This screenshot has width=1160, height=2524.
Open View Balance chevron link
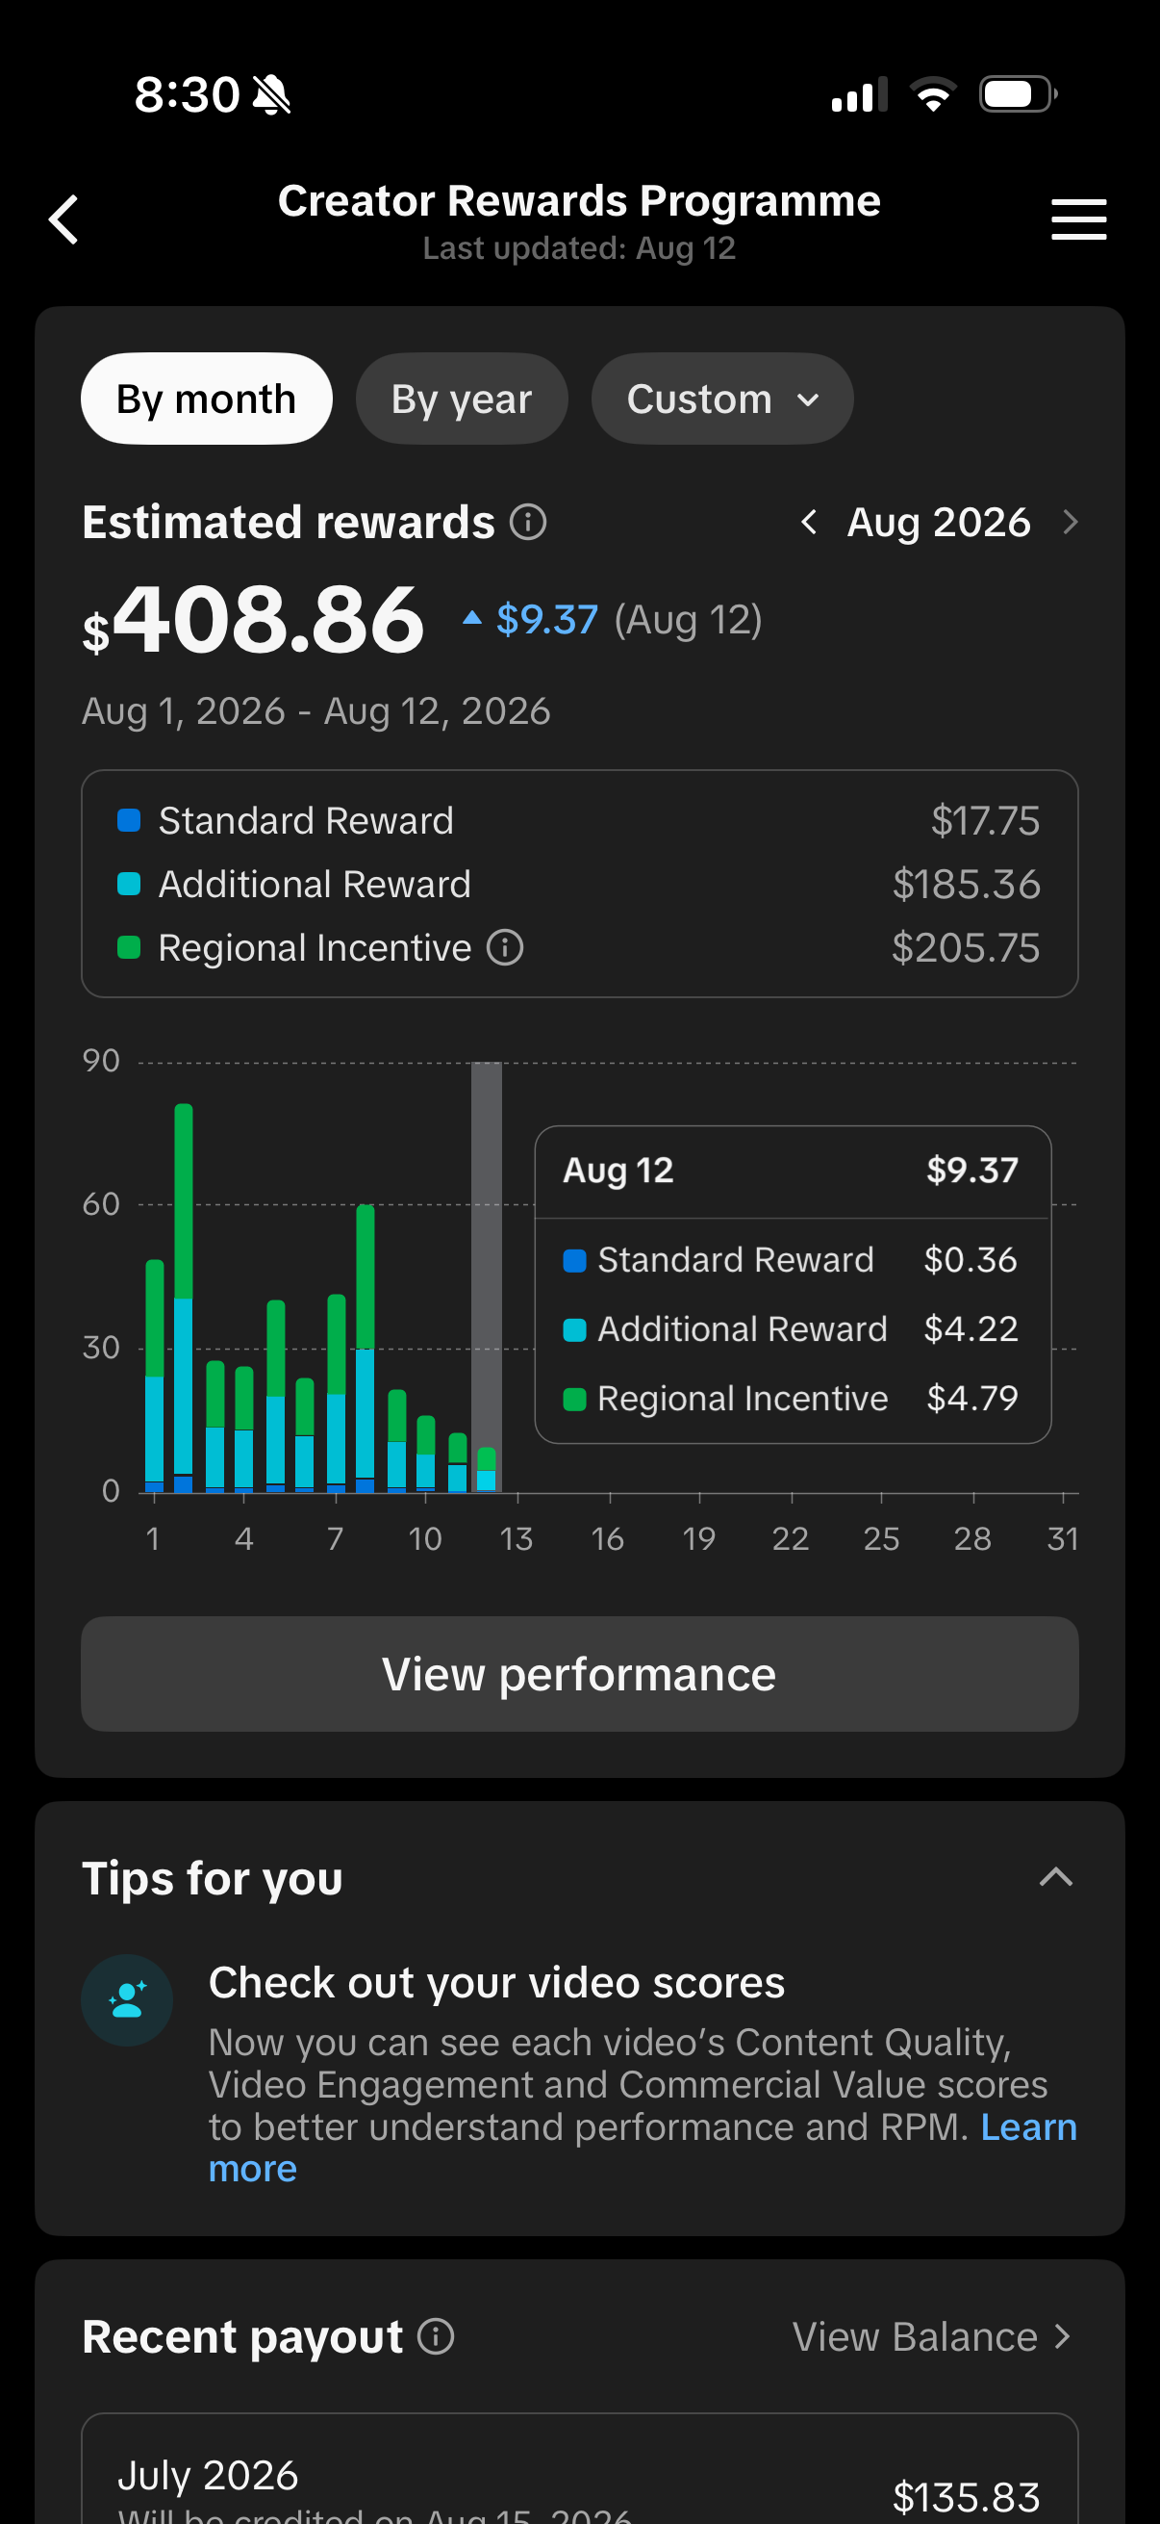934,2337
